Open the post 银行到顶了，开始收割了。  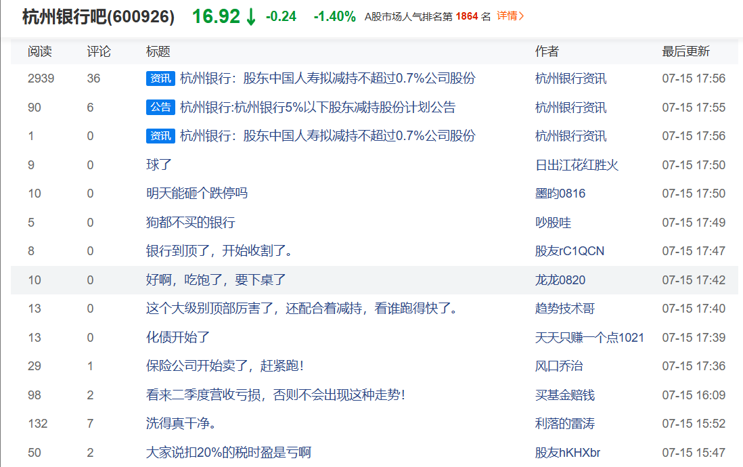coord(219,251)
